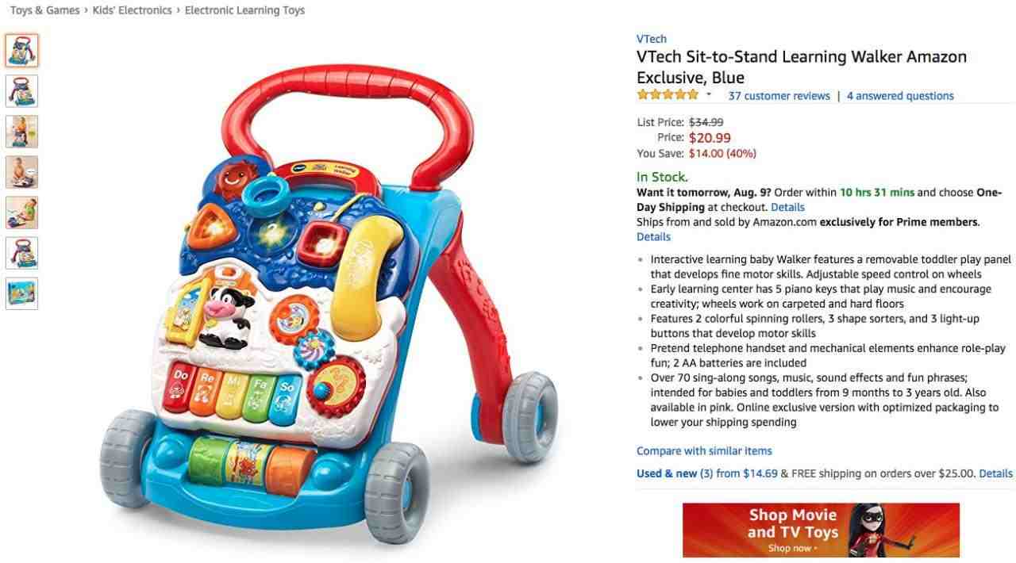Open Details link below Prime members text
The image size is (1016, 563).
click(x=653, y=236)
